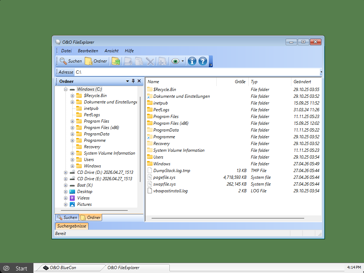The width and height of the screenshot is (364, 273).
Task: Expand the Program Files tree node
Action: [72, 121]
